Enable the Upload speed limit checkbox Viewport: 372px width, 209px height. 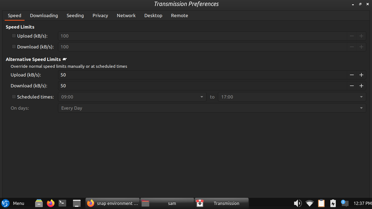14,36
